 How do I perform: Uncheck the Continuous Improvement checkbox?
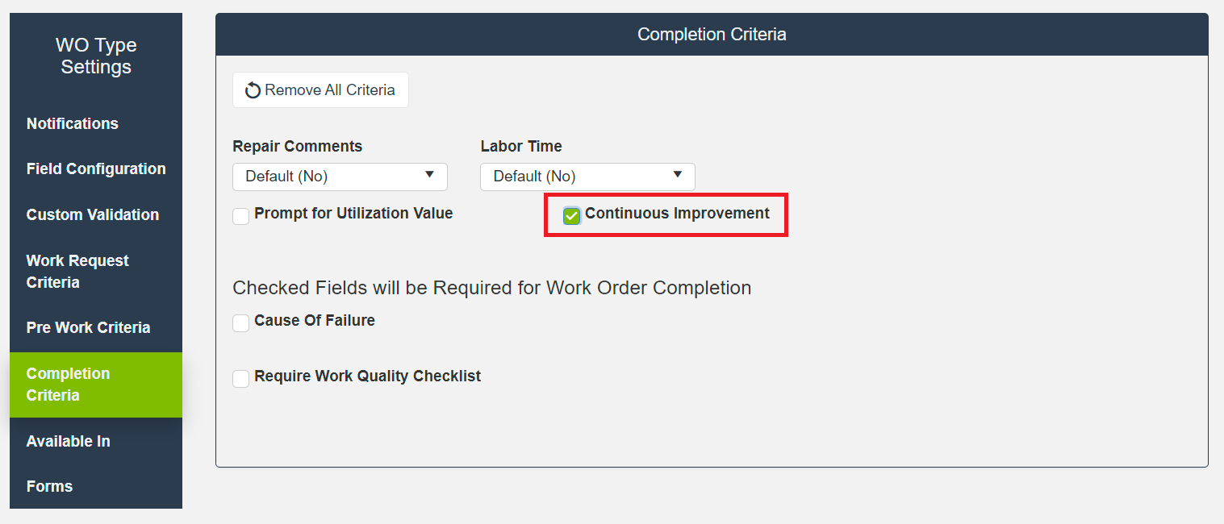tap(572, 215)
